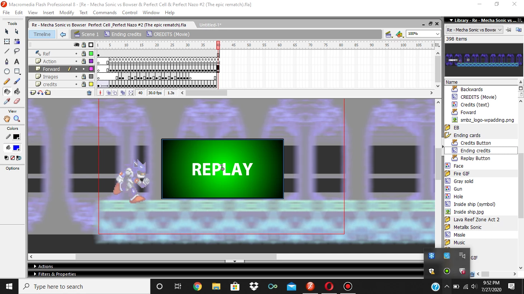Screen dimensions: 524x294
Task: Click Scene 1 in the breadcrumb
Action: pyautogui.click(x=87, y=34)
